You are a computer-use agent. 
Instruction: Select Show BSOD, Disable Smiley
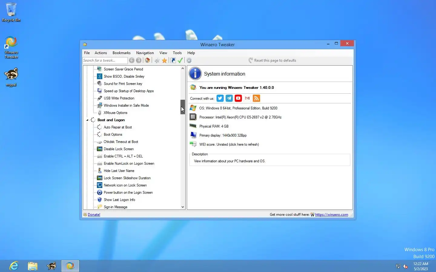(x=124, y=76)
